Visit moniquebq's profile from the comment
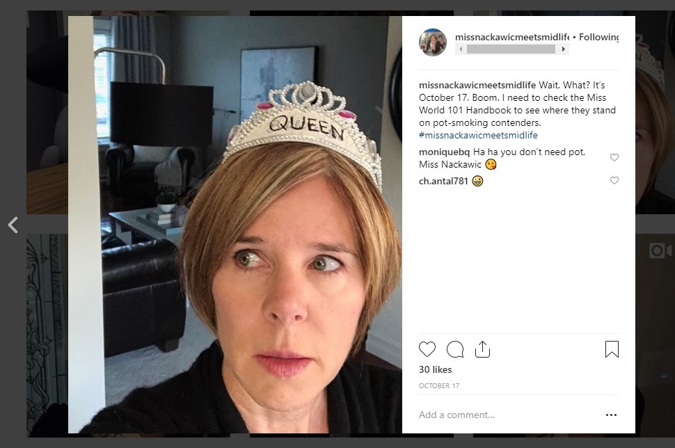The image size is (675, 448). click(445, 152)
